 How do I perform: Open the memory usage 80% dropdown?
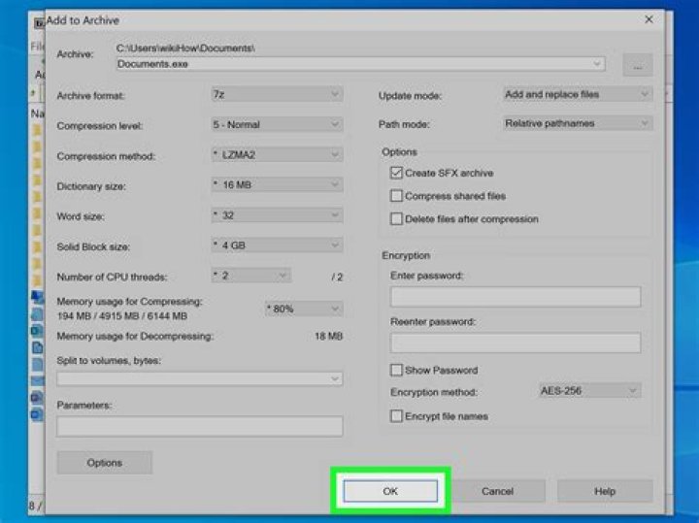coord(304,309)
